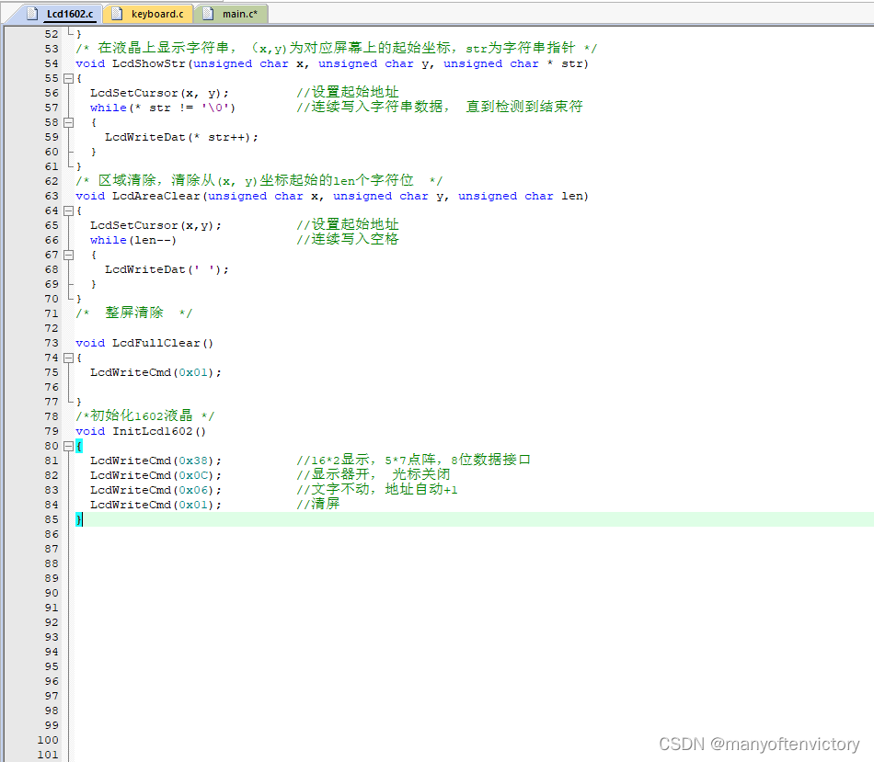Click the while(* str != '\0') statement
Image resolution: width=874 pixels, height=762 pixels.
pos(163,108)
